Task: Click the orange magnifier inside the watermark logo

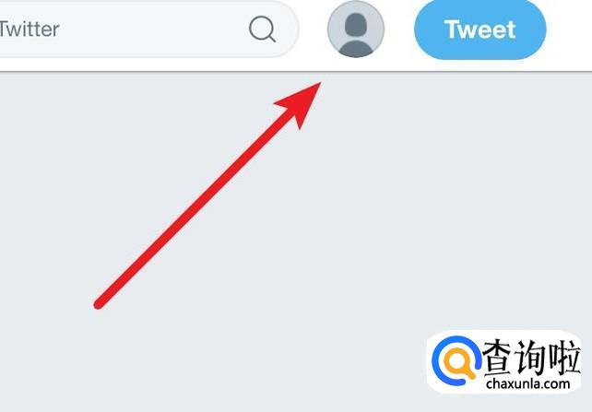Action: 458,362
